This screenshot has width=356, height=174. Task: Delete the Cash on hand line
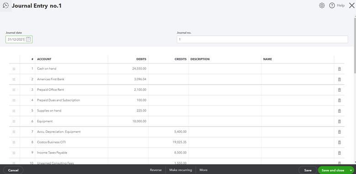click(340, 69)
